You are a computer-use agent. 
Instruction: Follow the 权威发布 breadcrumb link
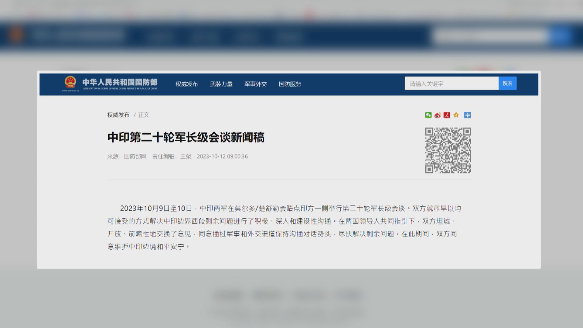coord(119,115)
